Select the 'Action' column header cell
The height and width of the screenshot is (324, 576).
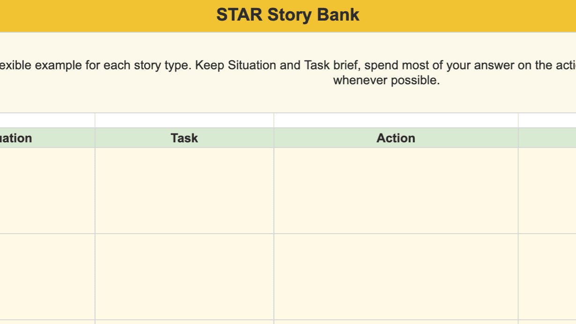point(396,138)
